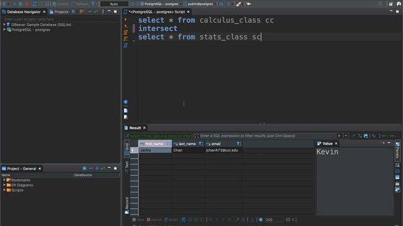Select the Value panel tab
This screenshot has width=403, height=226.
[x=327, y=144]
